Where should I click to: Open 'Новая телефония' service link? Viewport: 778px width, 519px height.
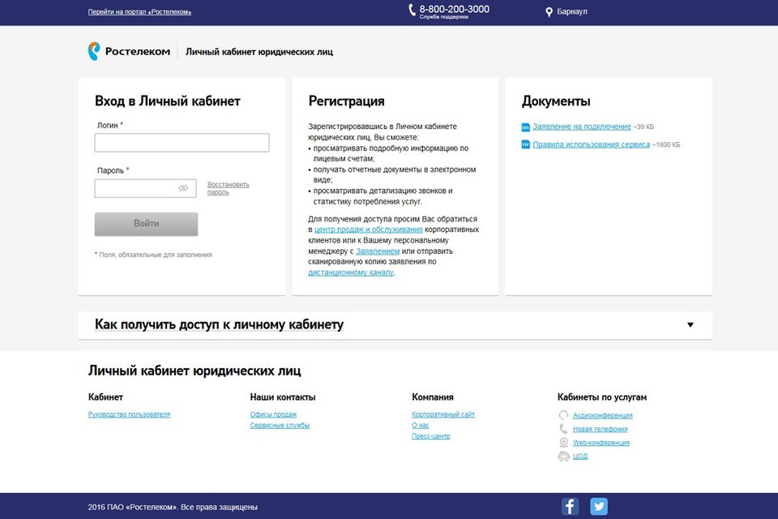(x=600, y=429)
